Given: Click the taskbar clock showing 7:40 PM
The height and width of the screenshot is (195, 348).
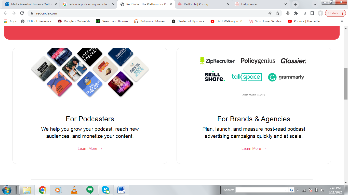Looking at the screenshot, I should 335,190.
